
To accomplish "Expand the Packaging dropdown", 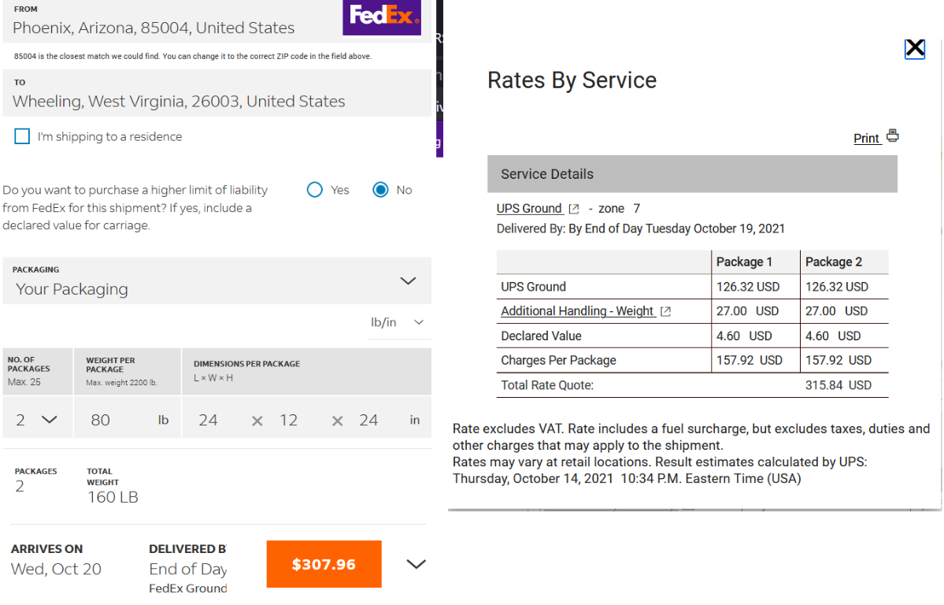I will tap(407, 281).
